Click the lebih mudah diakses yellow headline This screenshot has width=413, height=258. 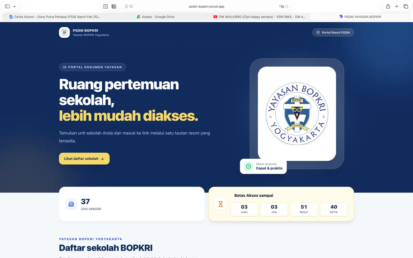point(129,116)
